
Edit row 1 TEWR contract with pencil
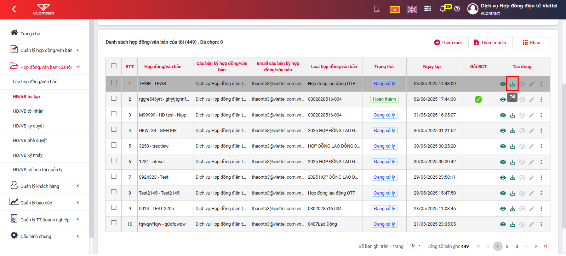click(x=531, y=84)
